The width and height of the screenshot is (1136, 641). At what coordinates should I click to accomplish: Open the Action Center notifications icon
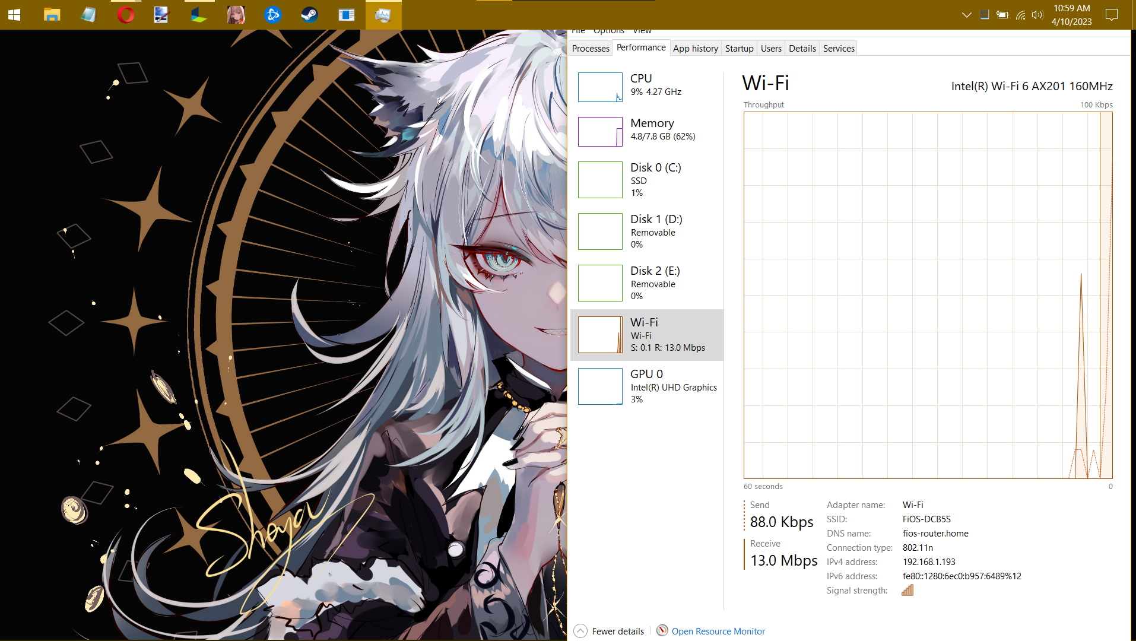tap(1112, 15)
